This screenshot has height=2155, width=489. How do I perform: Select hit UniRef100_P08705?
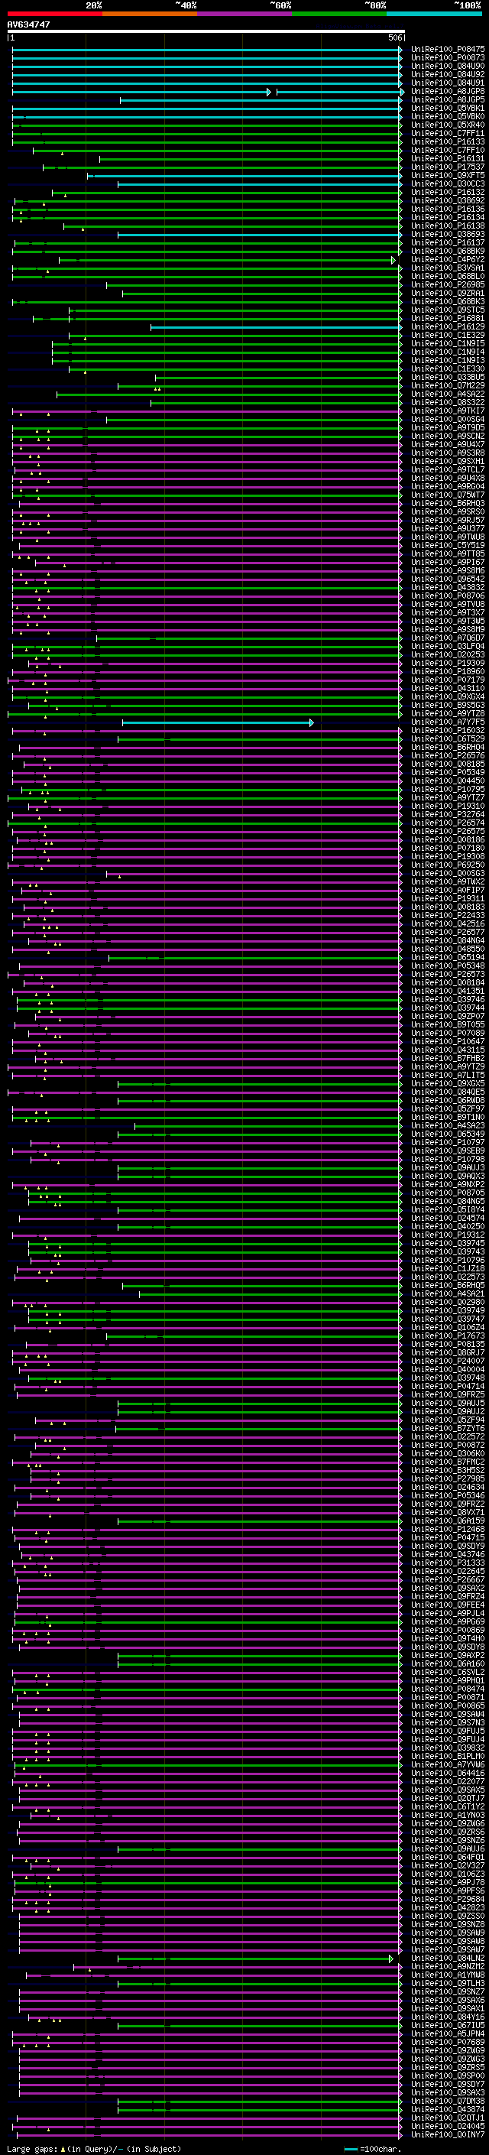[448, 1193]
